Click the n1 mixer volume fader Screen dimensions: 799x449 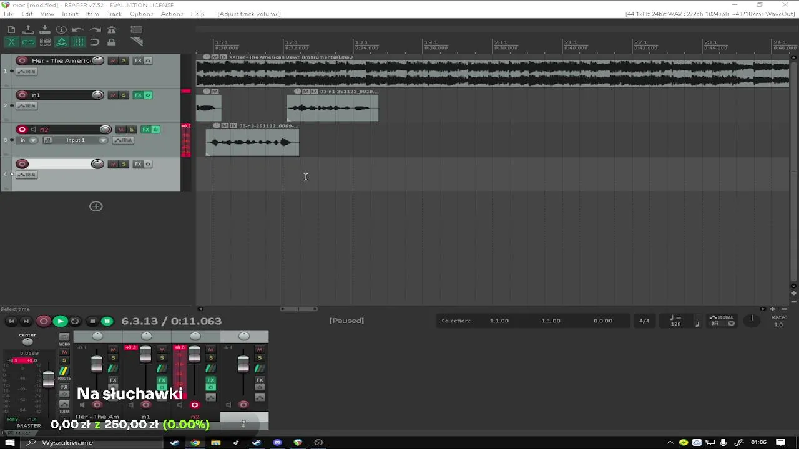point(145,355)
